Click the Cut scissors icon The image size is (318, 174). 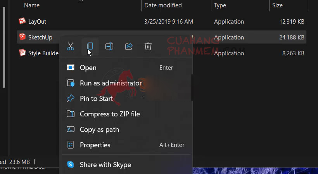70,47
